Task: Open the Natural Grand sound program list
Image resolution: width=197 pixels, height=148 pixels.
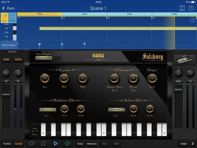Action: (x=44, y=58)
